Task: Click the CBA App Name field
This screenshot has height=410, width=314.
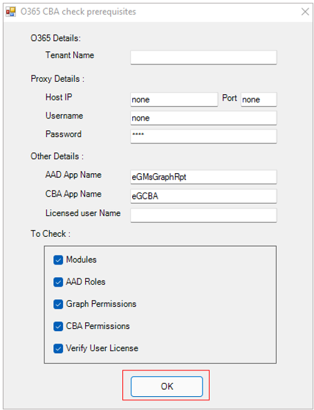Action: pos(203,196)
